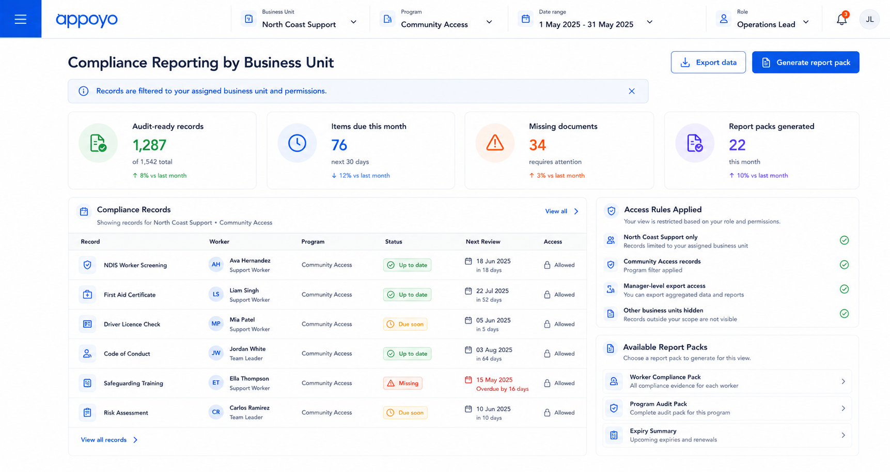Open the Program Audit Pack chevron

(843, 408)
